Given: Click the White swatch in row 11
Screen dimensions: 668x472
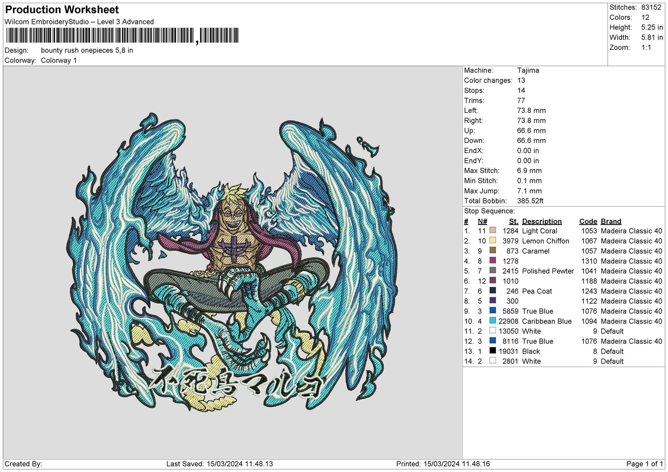Looking at the screenshot, I should (x=493, y=331).
